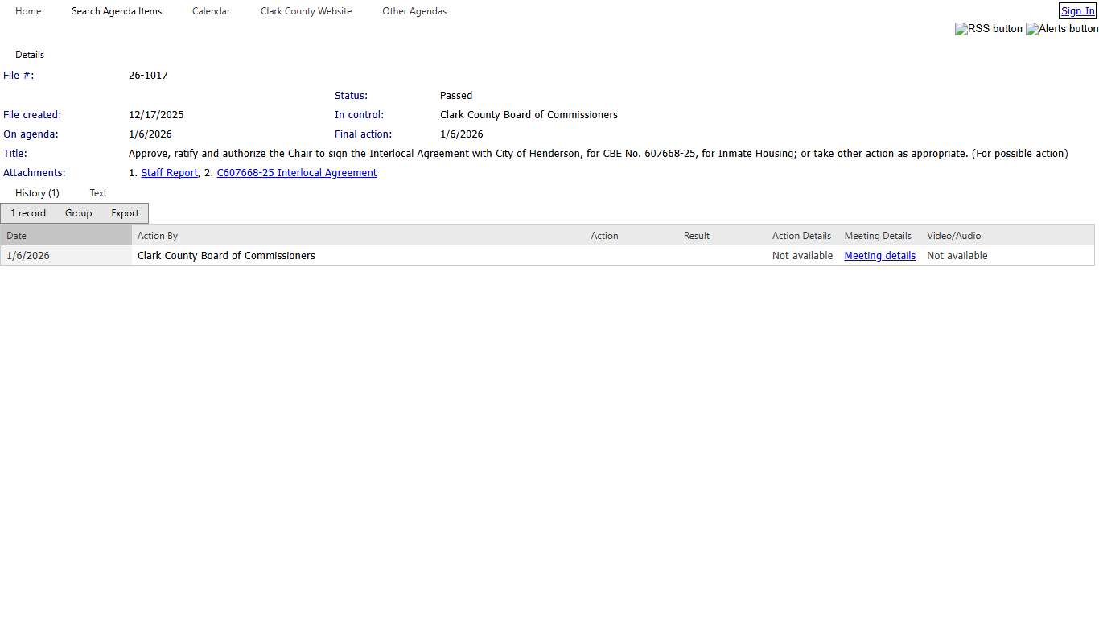
Task: Click the Sign In link
Action: (x=1077, y=11)
